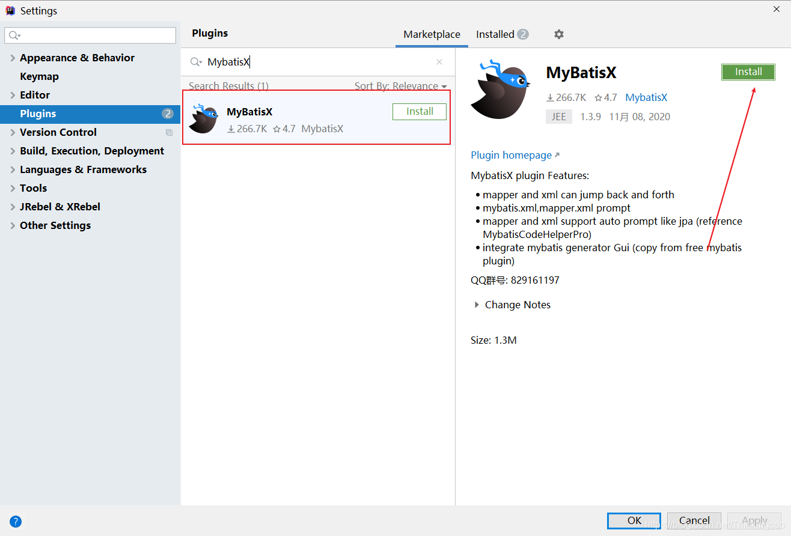Expand Build, Execution, Deployment arrow
The image size is (791, 536).
click(x=13, y=151)
